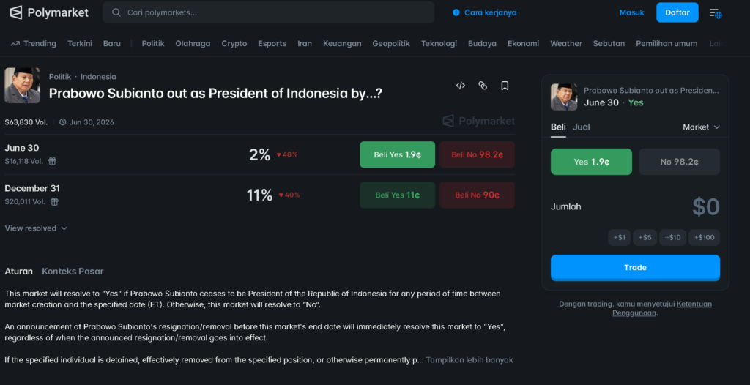
Task: Open the Terkini category
Action: (x=80, y=43)
